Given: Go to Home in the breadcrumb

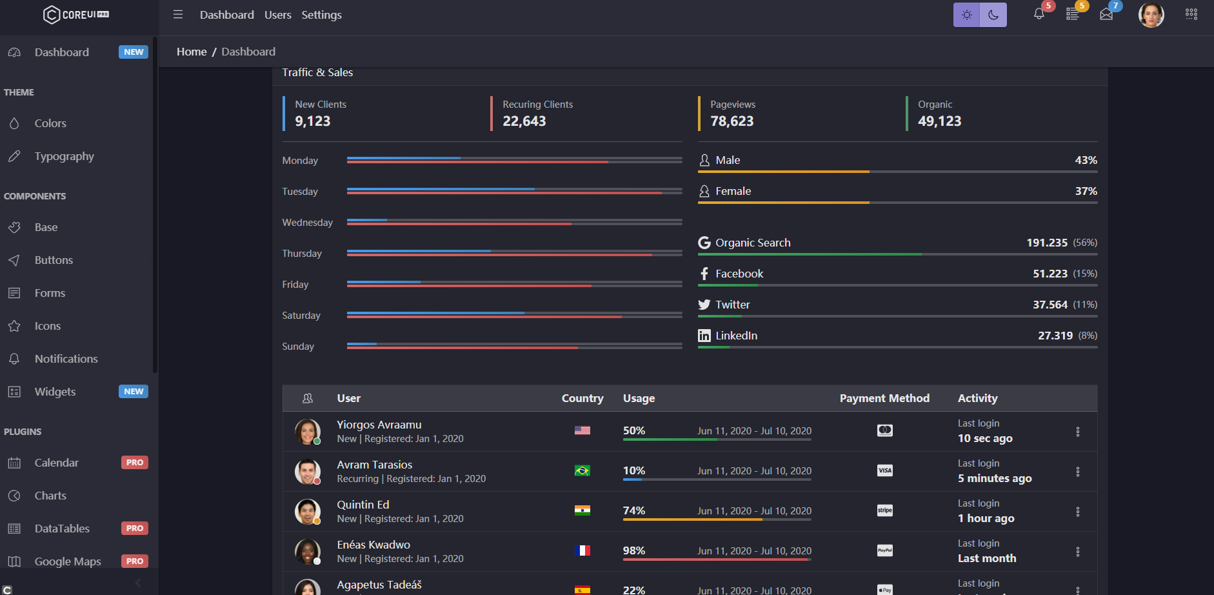Looking at the screenshot, I should (192, 52).
